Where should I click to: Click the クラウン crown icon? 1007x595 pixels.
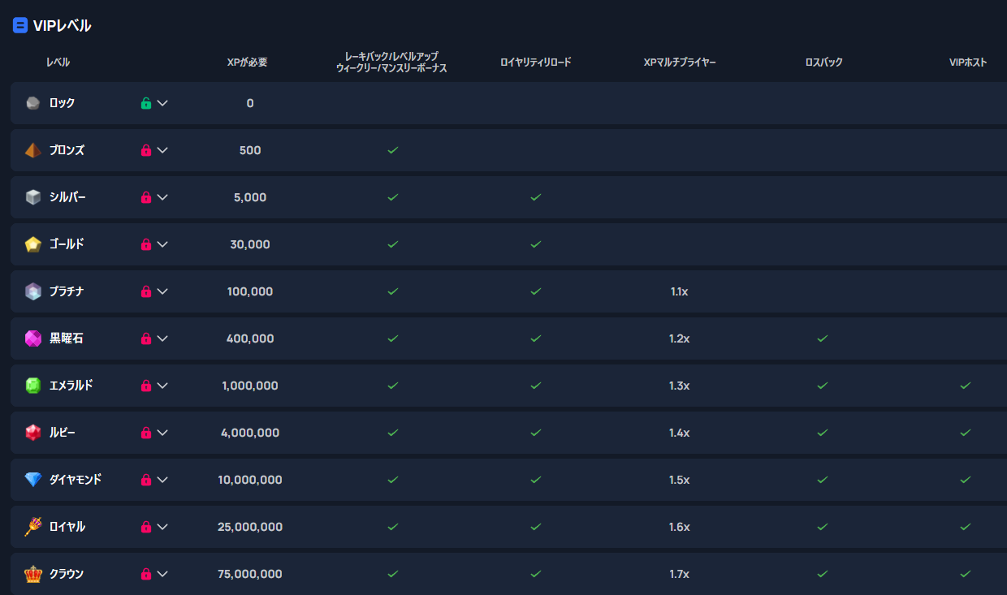tap(32, 574)
